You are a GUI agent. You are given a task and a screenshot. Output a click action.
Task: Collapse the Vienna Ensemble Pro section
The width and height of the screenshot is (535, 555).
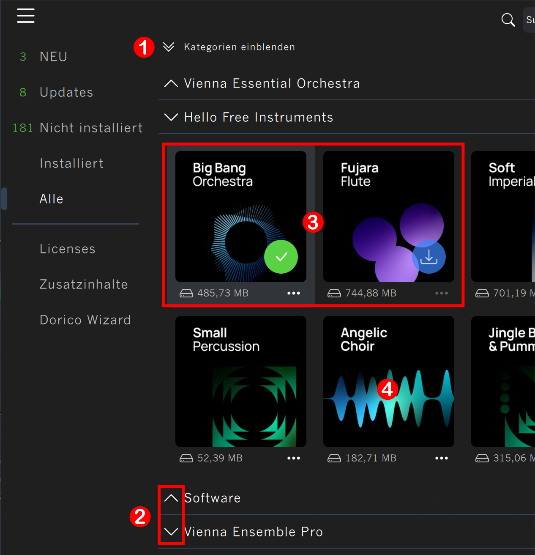171,532
